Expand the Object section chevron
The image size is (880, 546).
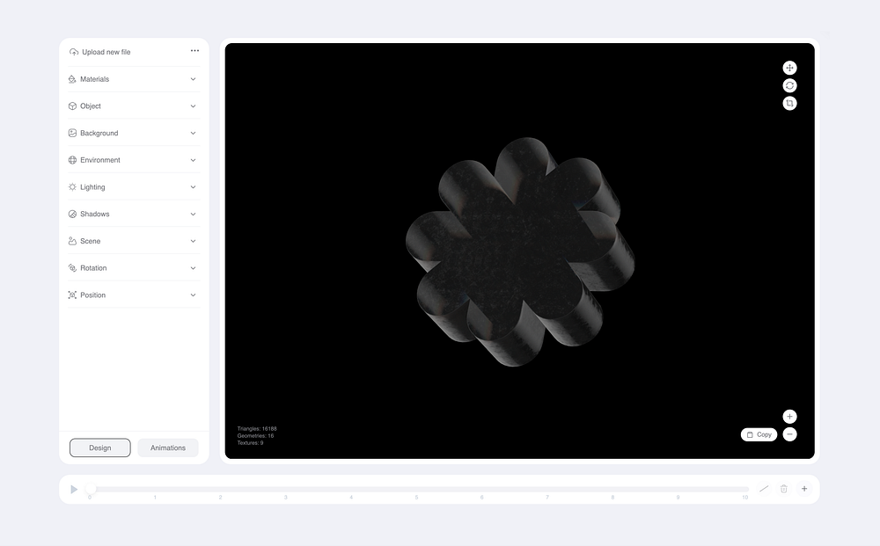pos(193,106)
